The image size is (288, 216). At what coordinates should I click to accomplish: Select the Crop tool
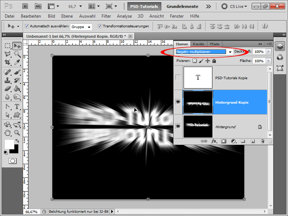8,62
